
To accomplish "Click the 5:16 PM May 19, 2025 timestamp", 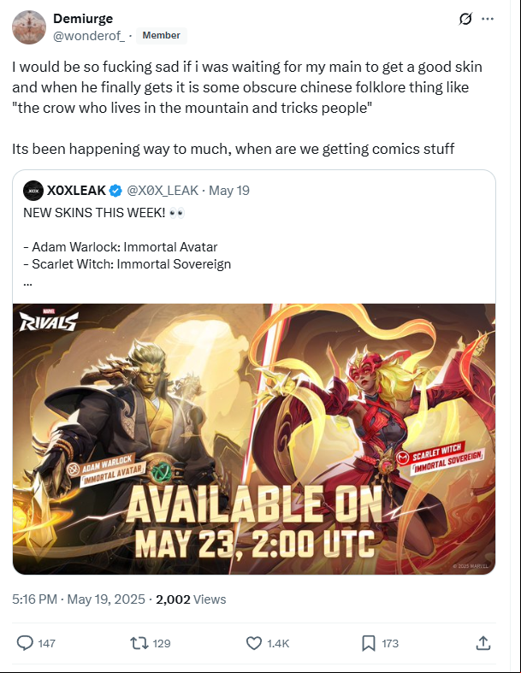I will pyautogui.click(x=79, y=599).
